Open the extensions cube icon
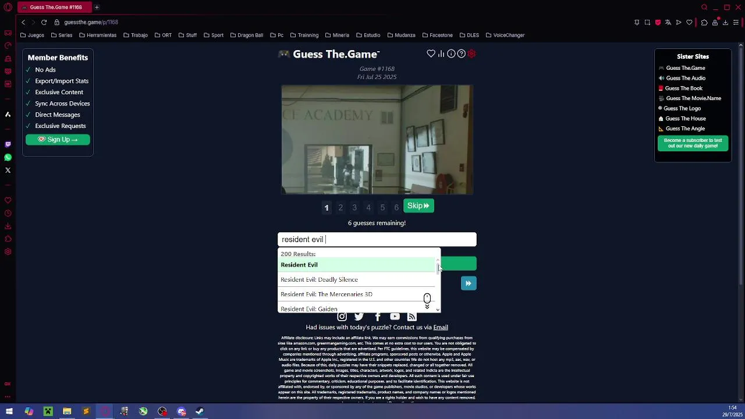The image size is (745, 419). [x=704, y=22]
